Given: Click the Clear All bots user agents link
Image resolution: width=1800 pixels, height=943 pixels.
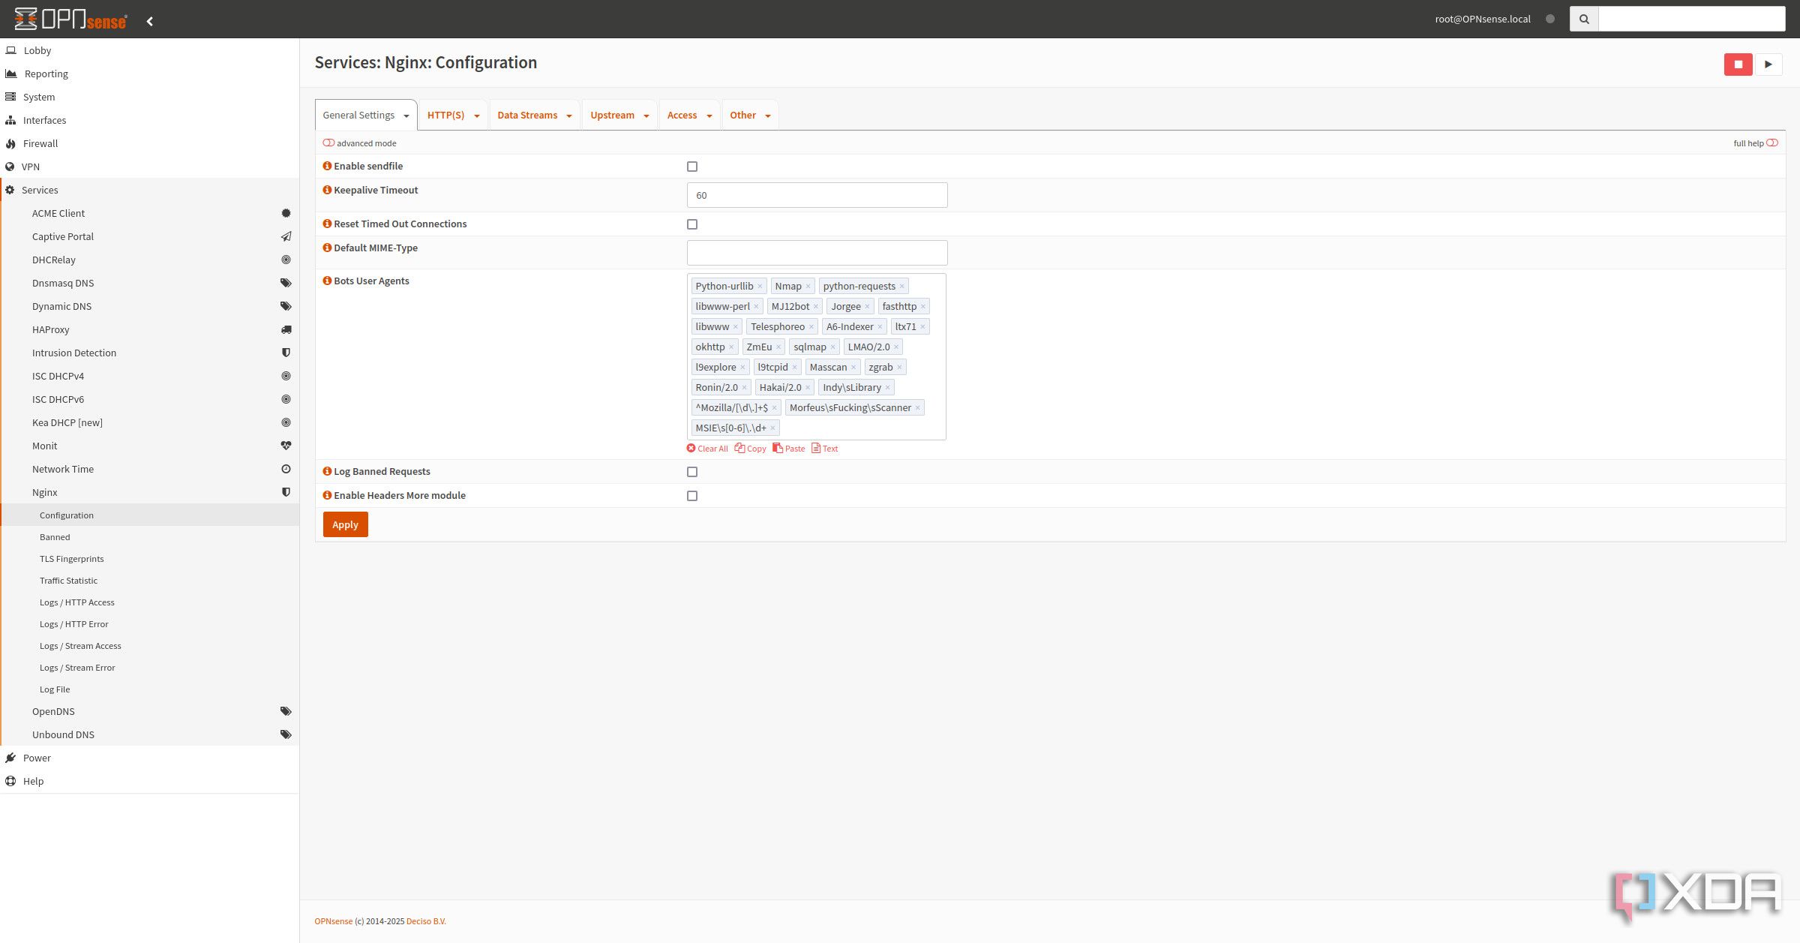Looking at the screenshot, I should [706, 449].
